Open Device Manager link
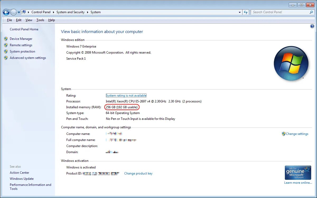Screen dimensions: 317x198 pyautogui.click(x=21, y=39)
